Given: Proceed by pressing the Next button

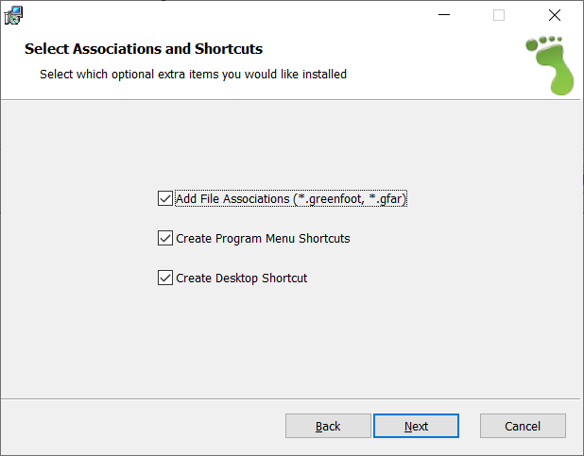Looking at the screenshot, I should point(416,426).
